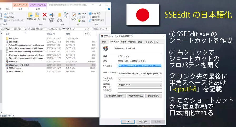Open the Run (実行時の大きさ) combo box
The image size is (236, 127).
coord(140,85)
